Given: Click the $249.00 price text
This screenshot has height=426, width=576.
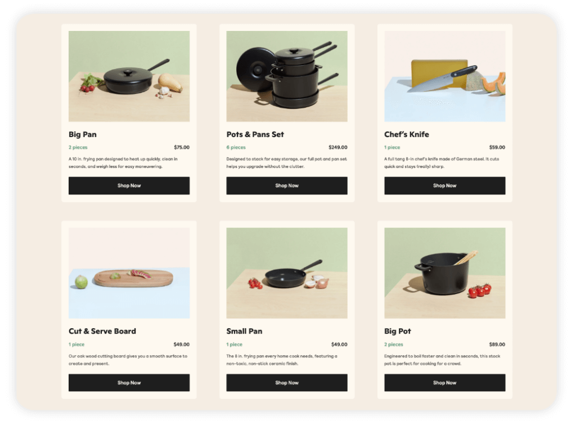Looking at the screenshot, I should 338,147.
